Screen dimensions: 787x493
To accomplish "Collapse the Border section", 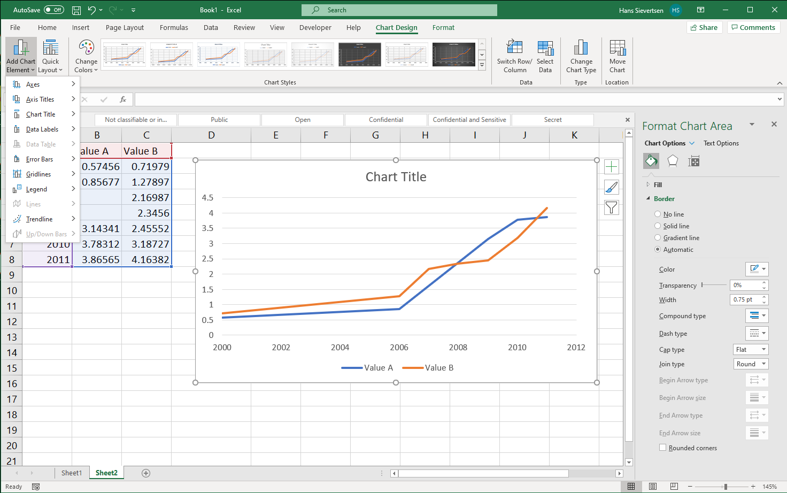I will 648,198.
